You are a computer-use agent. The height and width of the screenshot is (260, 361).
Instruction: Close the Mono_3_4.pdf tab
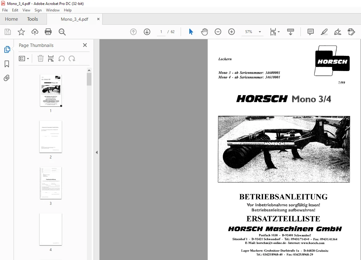[98, 19]
